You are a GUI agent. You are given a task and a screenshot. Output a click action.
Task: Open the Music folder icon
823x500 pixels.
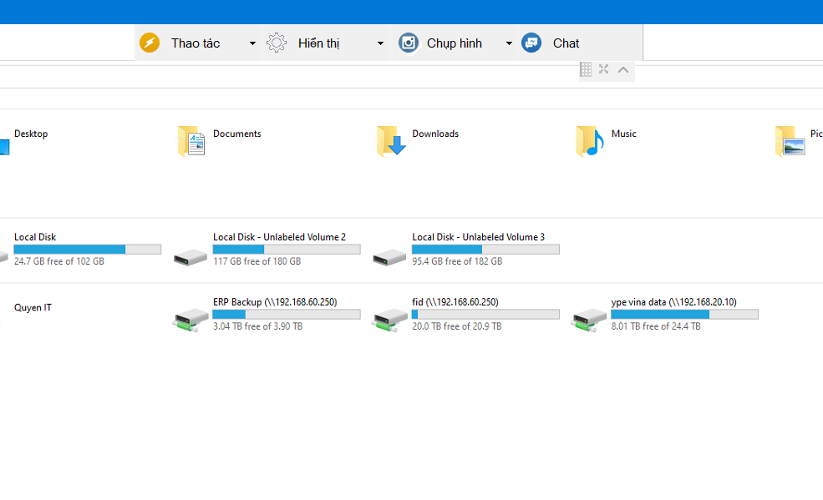pos(588,141)
